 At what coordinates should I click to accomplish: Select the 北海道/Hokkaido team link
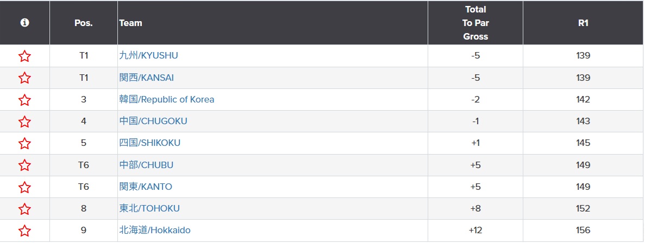point(155,230)
